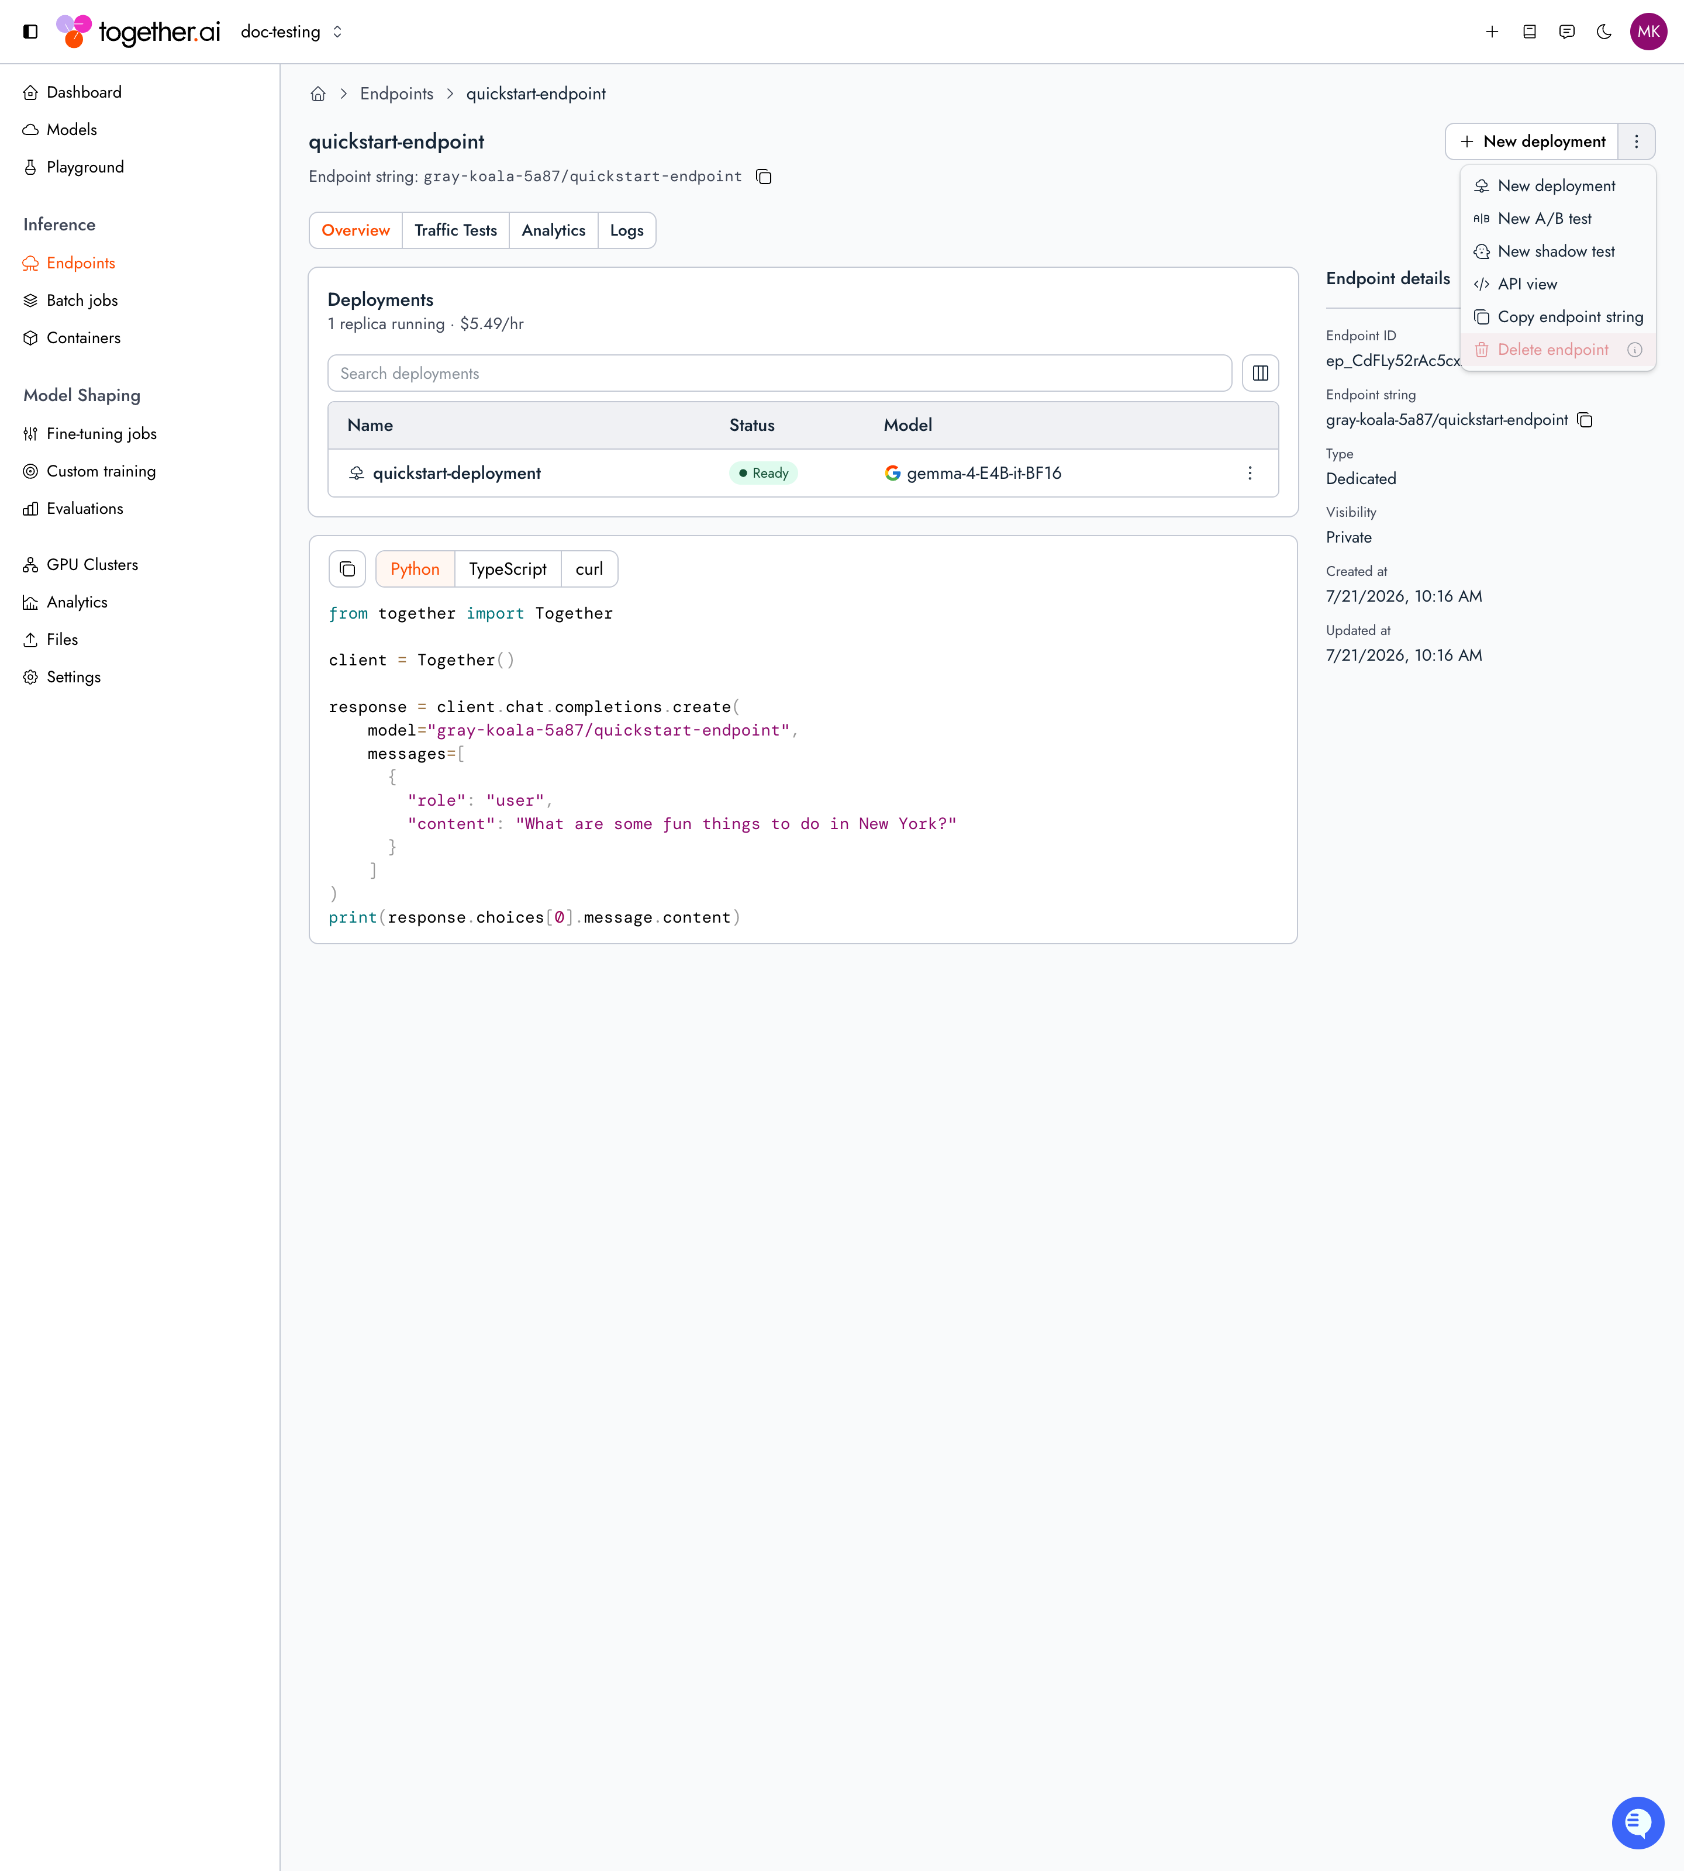Click the together.ai logo

coord(138,32)
